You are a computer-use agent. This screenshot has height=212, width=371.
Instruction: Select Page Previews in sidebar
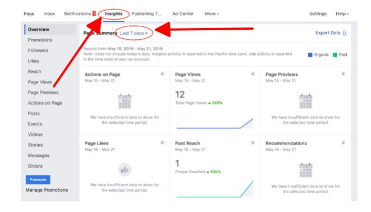click(x=43, y=93)
